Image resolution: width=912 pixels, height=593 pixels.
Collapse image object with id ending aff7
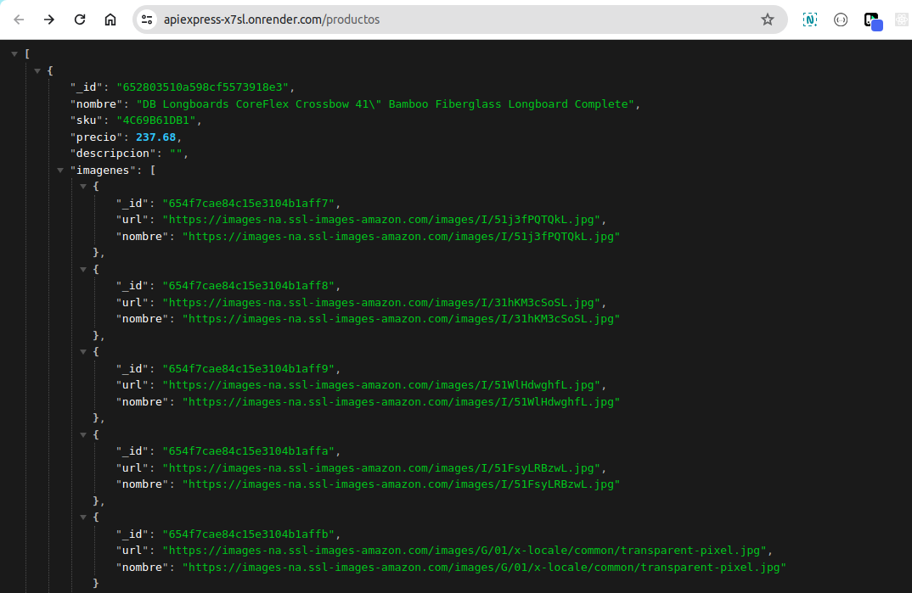click(x=83, y=187)
